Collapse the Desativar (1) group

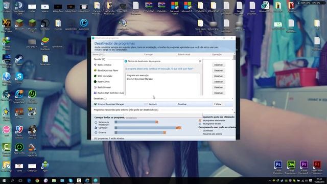pyautogui.click(x=232, y=99)
